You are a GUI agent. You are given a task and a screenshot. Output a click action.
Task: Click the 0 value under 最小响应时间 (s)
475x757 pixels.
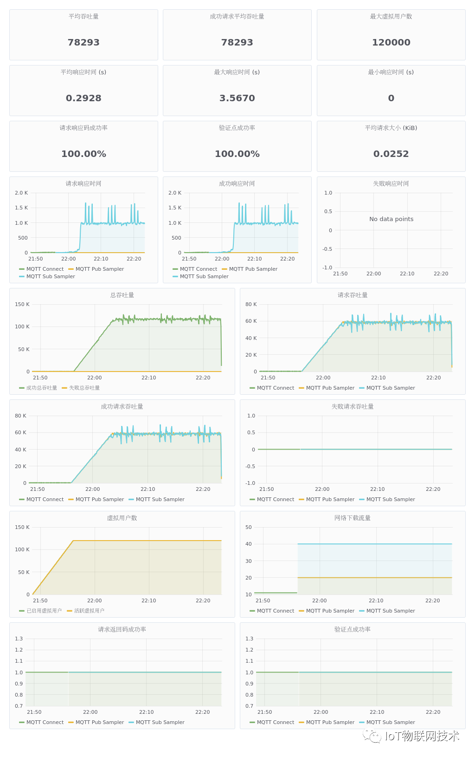coord(391,98)
